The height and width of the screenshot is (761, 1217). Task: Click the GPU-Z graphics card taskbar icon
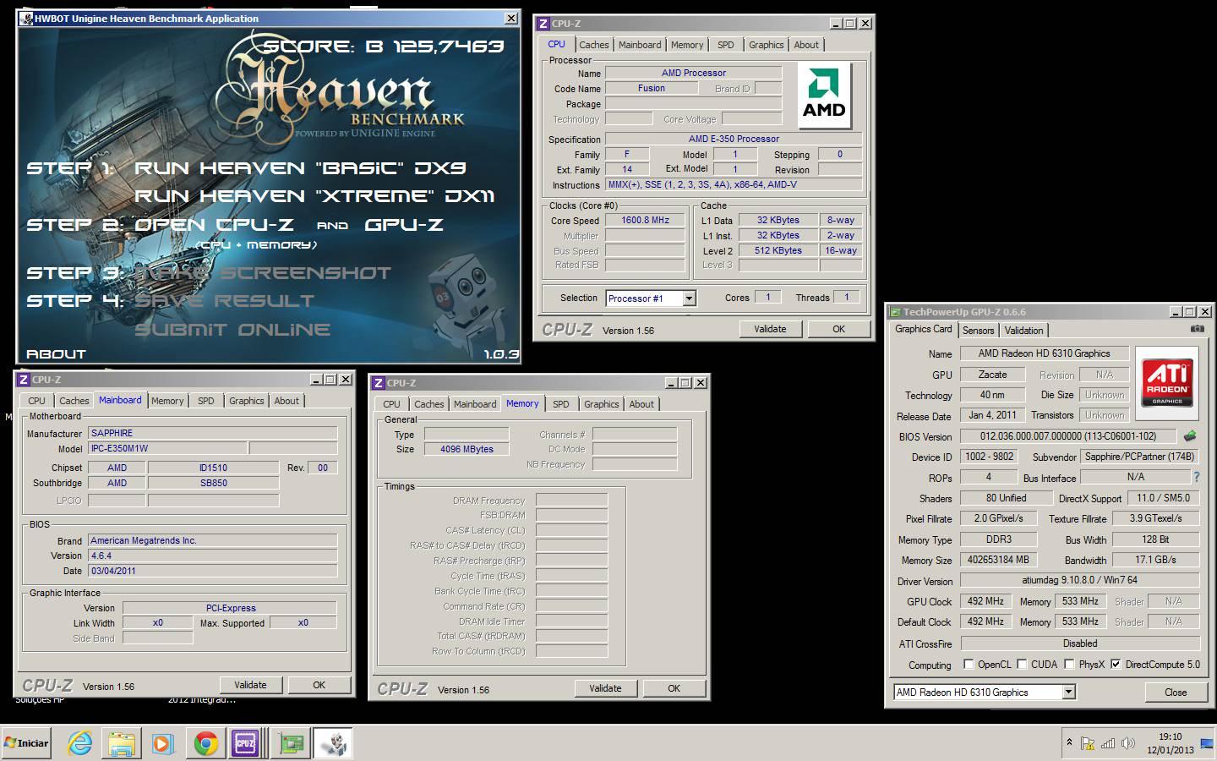click(292, 743)
